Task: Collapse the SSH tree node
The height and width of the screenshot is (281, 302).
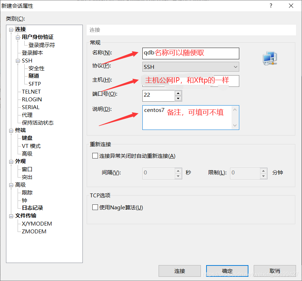Action: click(x=18, y=61)
